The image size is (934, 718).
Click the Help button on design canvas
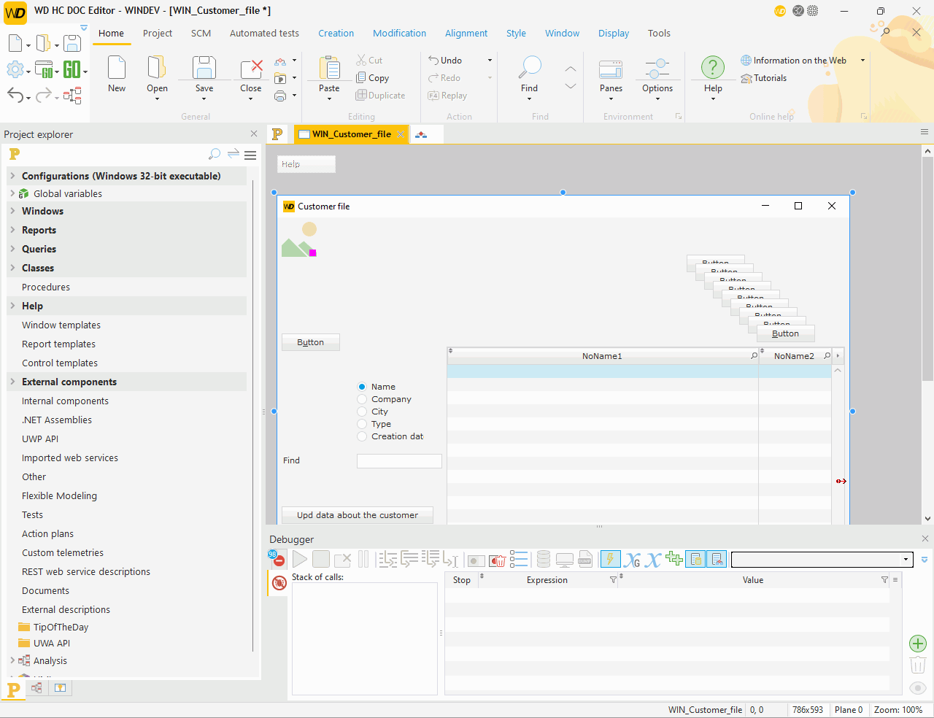(x=306, y=164)
